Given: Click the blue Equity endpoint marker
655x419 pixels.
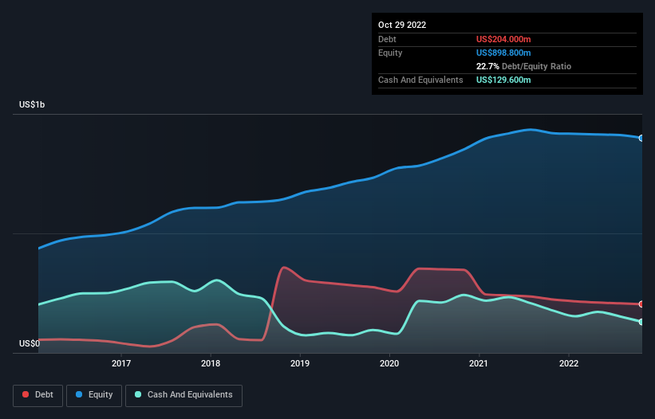Looking at the screenshot, I should tap(641, 138).
